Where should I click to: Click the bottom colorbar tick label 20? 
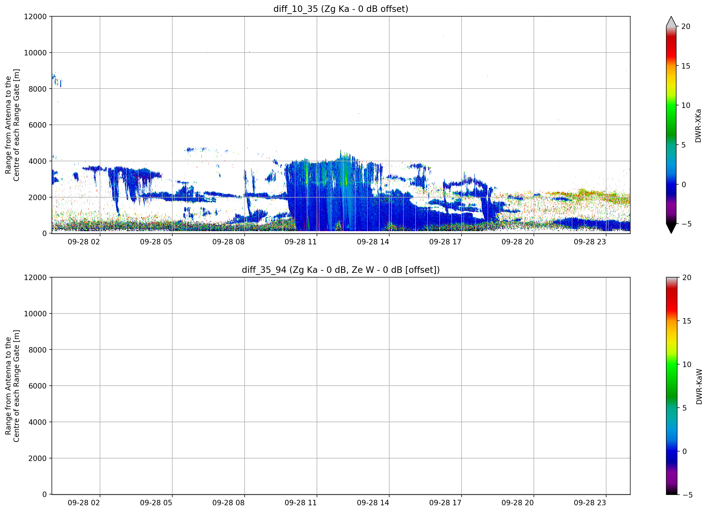687,277
